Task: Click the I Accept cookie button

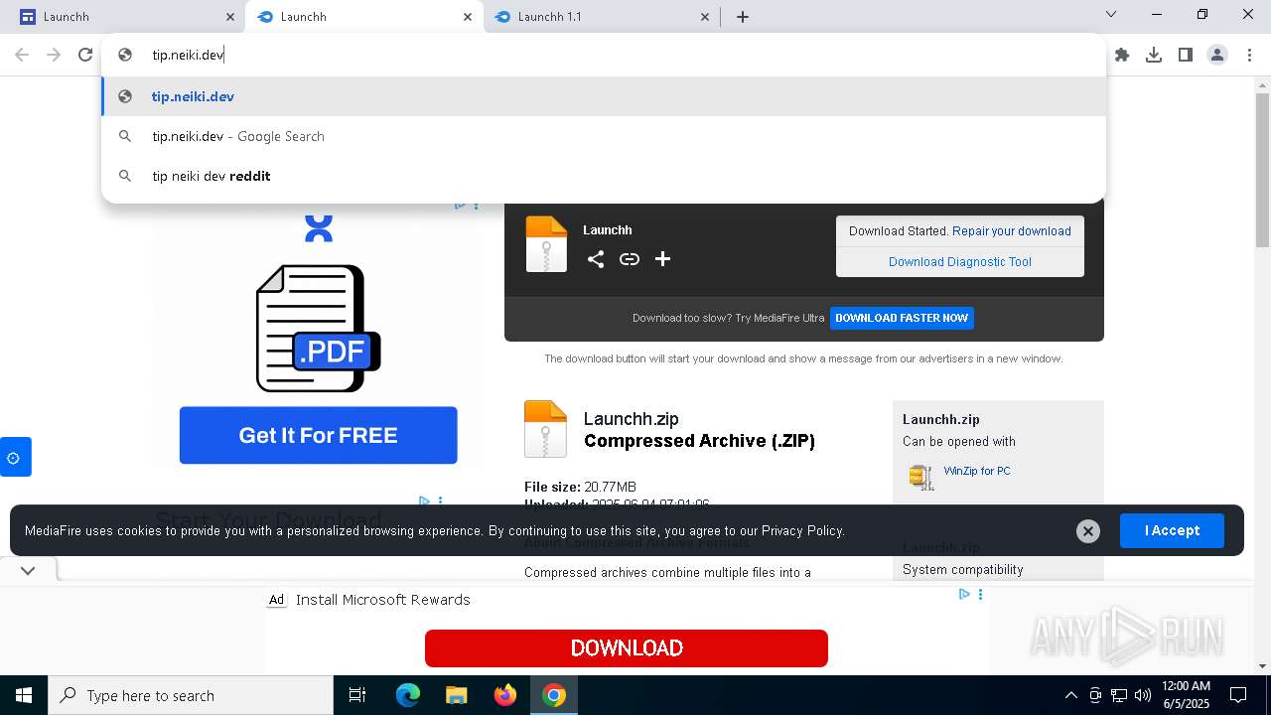Action: click(1172, 530)
